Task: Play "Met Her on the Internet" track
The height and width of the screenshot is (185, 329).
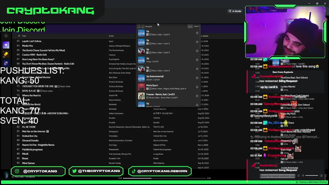Action: click(34, 132)
